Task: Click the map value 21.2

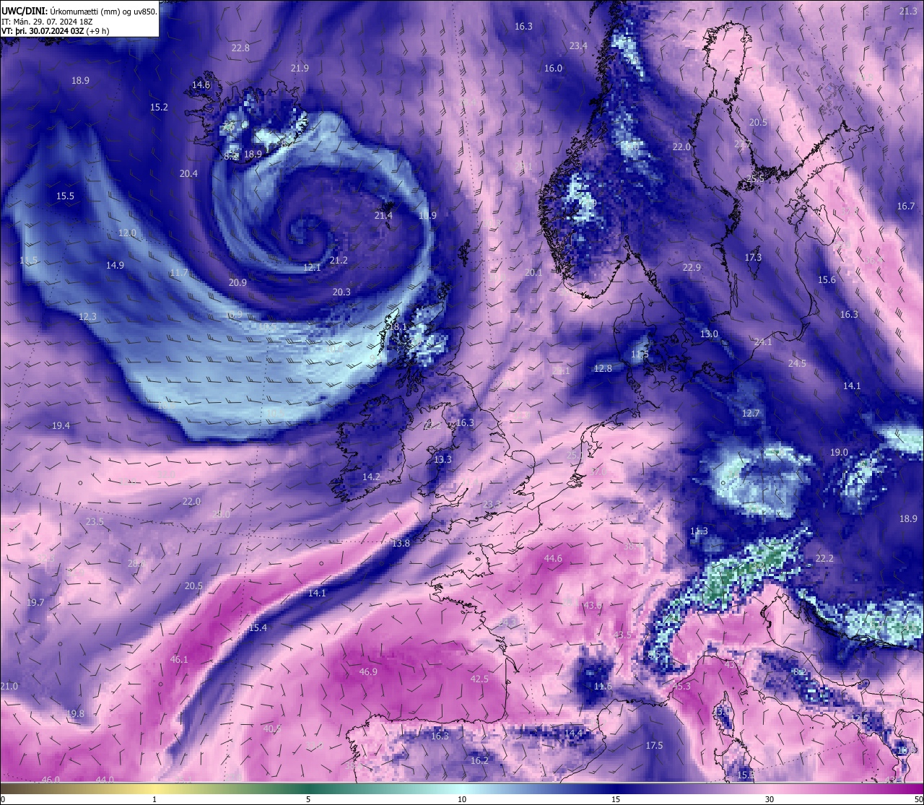Action: [x=339, y=261]
